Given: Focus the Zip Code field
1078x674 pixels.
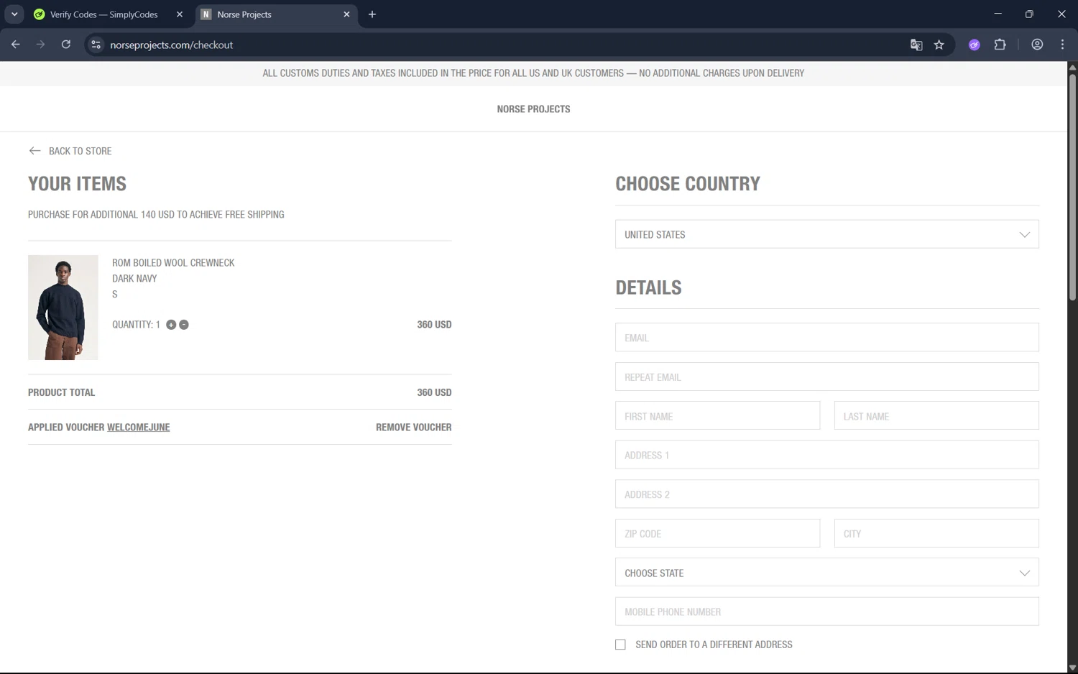Looking at the screenshot, I should tap(718, 533).
